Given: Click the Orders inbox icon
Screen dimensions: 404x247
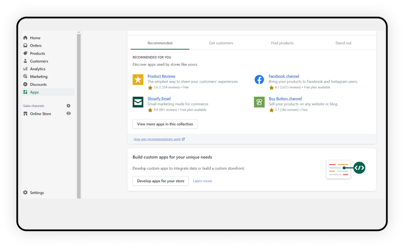Looking at the screenshot, I should click(25, 45).
